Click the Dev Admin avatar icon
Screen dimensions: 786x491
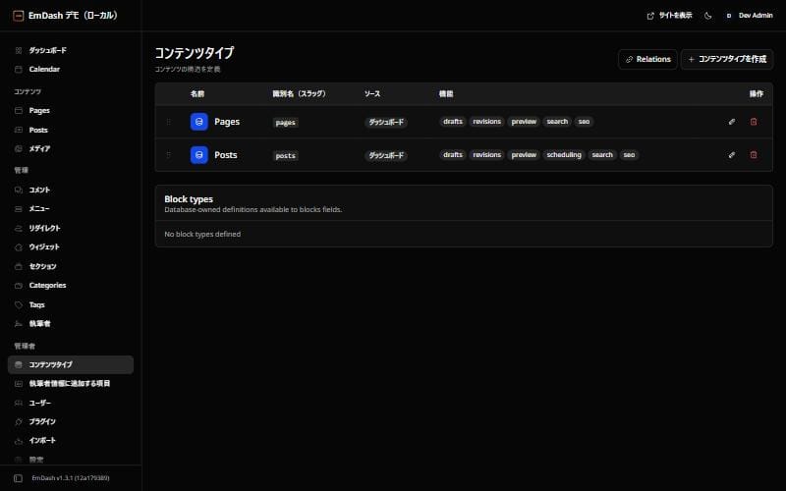(728, 16)
